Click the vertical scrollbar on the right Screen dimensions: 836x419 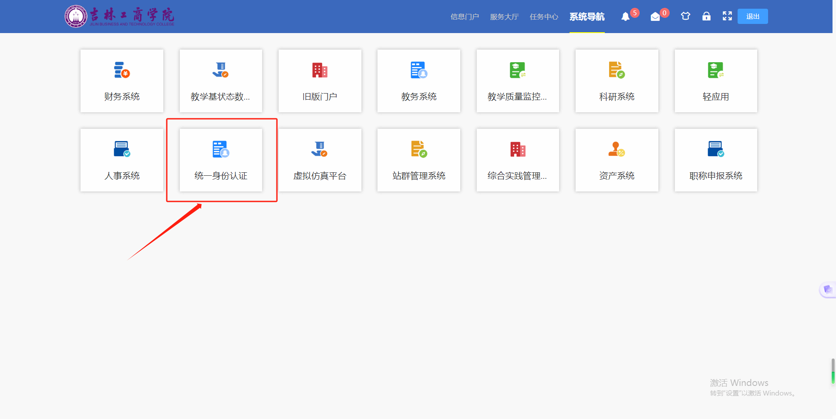[833, 371]
